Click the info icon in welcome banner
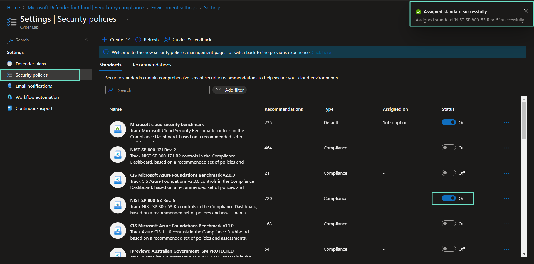This screenshot has width=534, height=264. [x=106, y=52]
